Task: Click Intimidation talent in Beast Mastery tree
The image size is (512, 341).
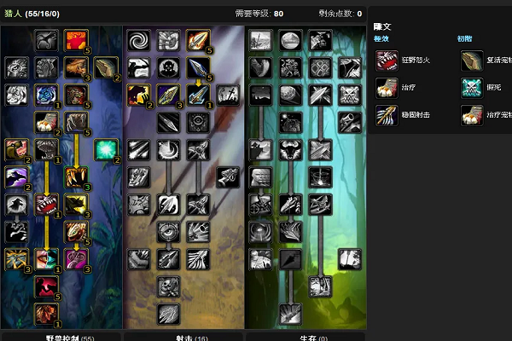Action: (46, 150)
